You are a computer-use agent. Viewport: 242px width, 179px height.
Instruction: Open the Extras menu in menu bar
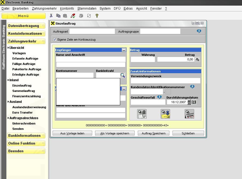coord(128,9)
